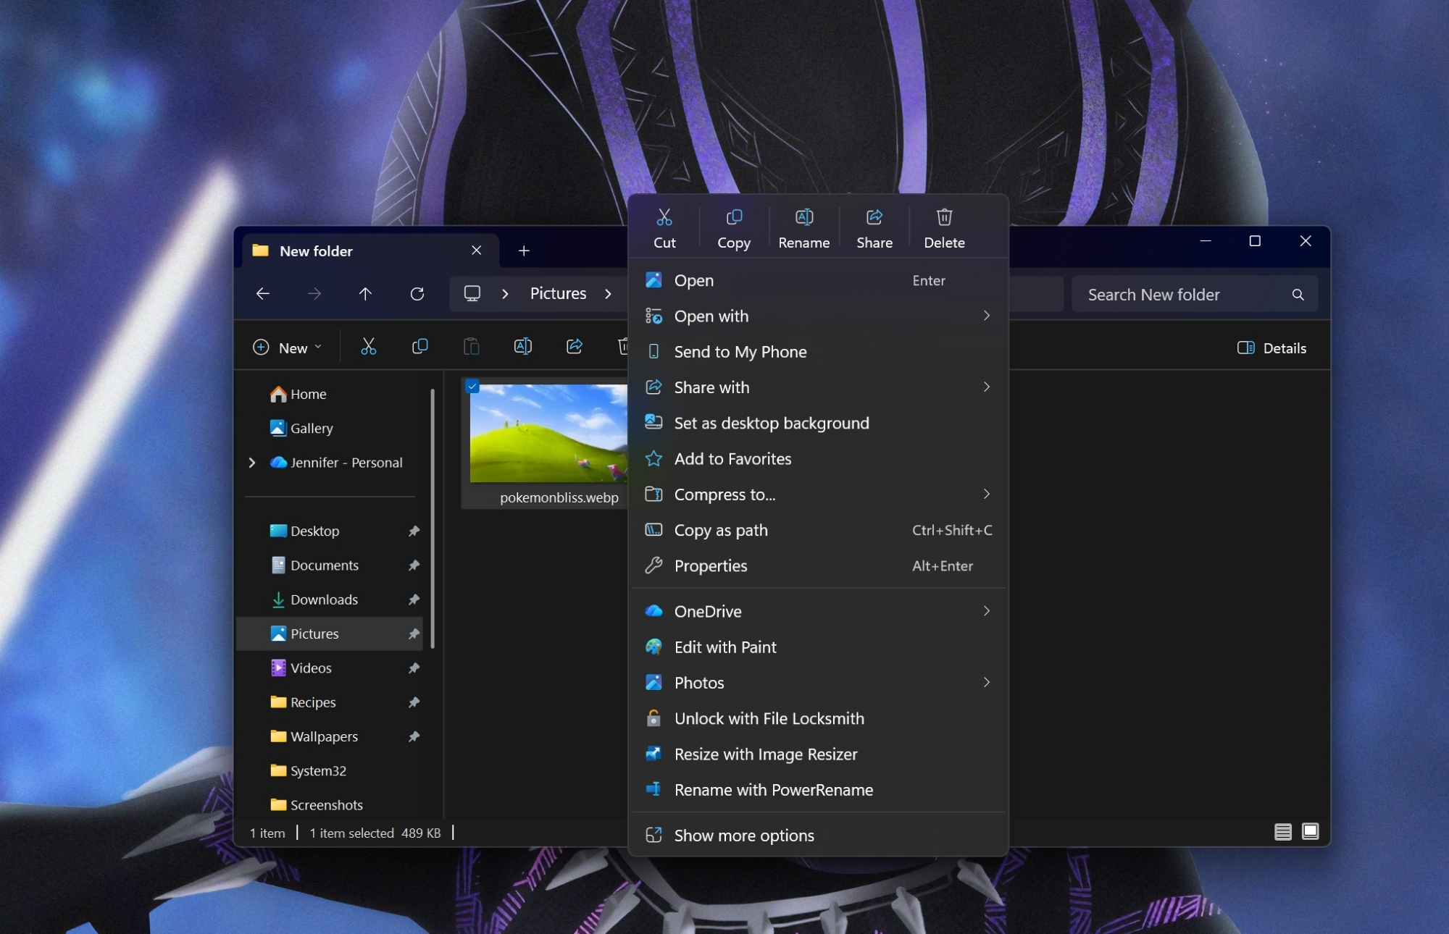1449x934 pixels.
Task: Unpin Desktop from quick access
Action: pos(414,531)
